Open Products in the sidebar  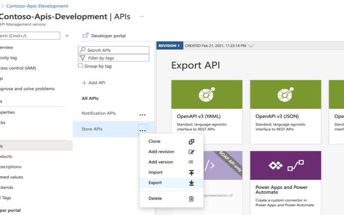[6, 157]
